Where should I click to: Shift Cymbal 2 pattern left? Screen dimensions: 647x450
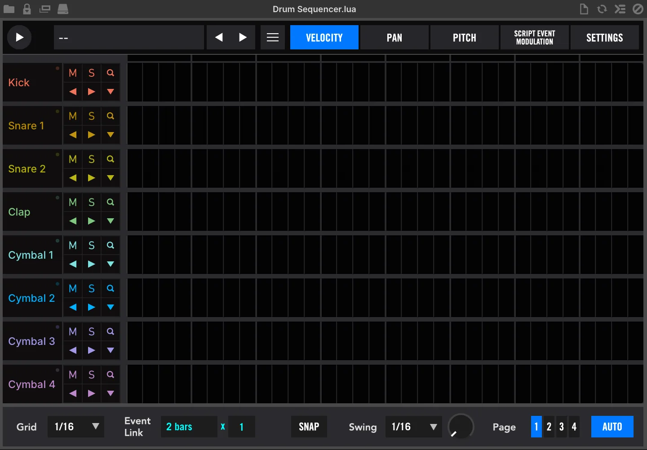[73, 307]
